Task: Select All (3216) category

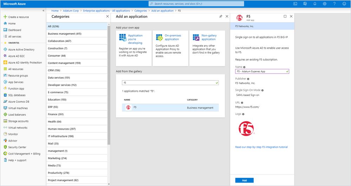Action: (x=77, y=26)
